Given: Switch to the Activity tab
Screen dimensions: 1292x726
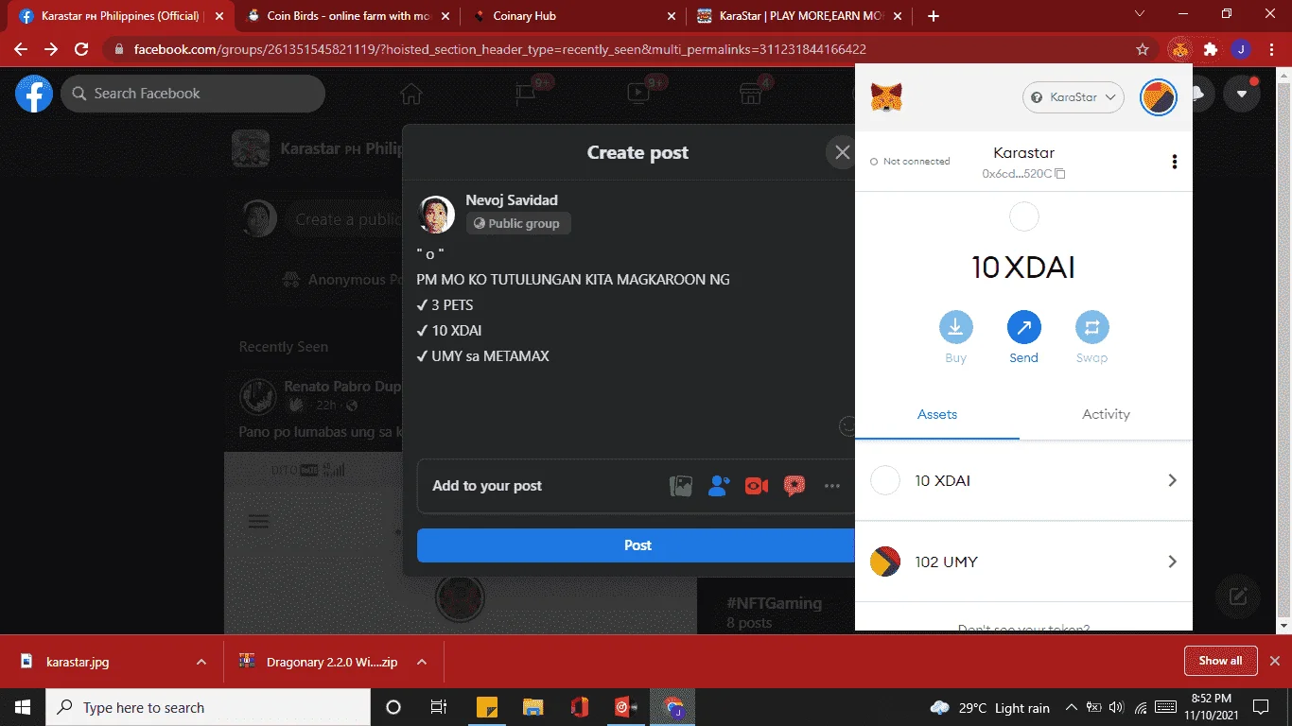Looking at the screenshot, I should pos(1106,414).
